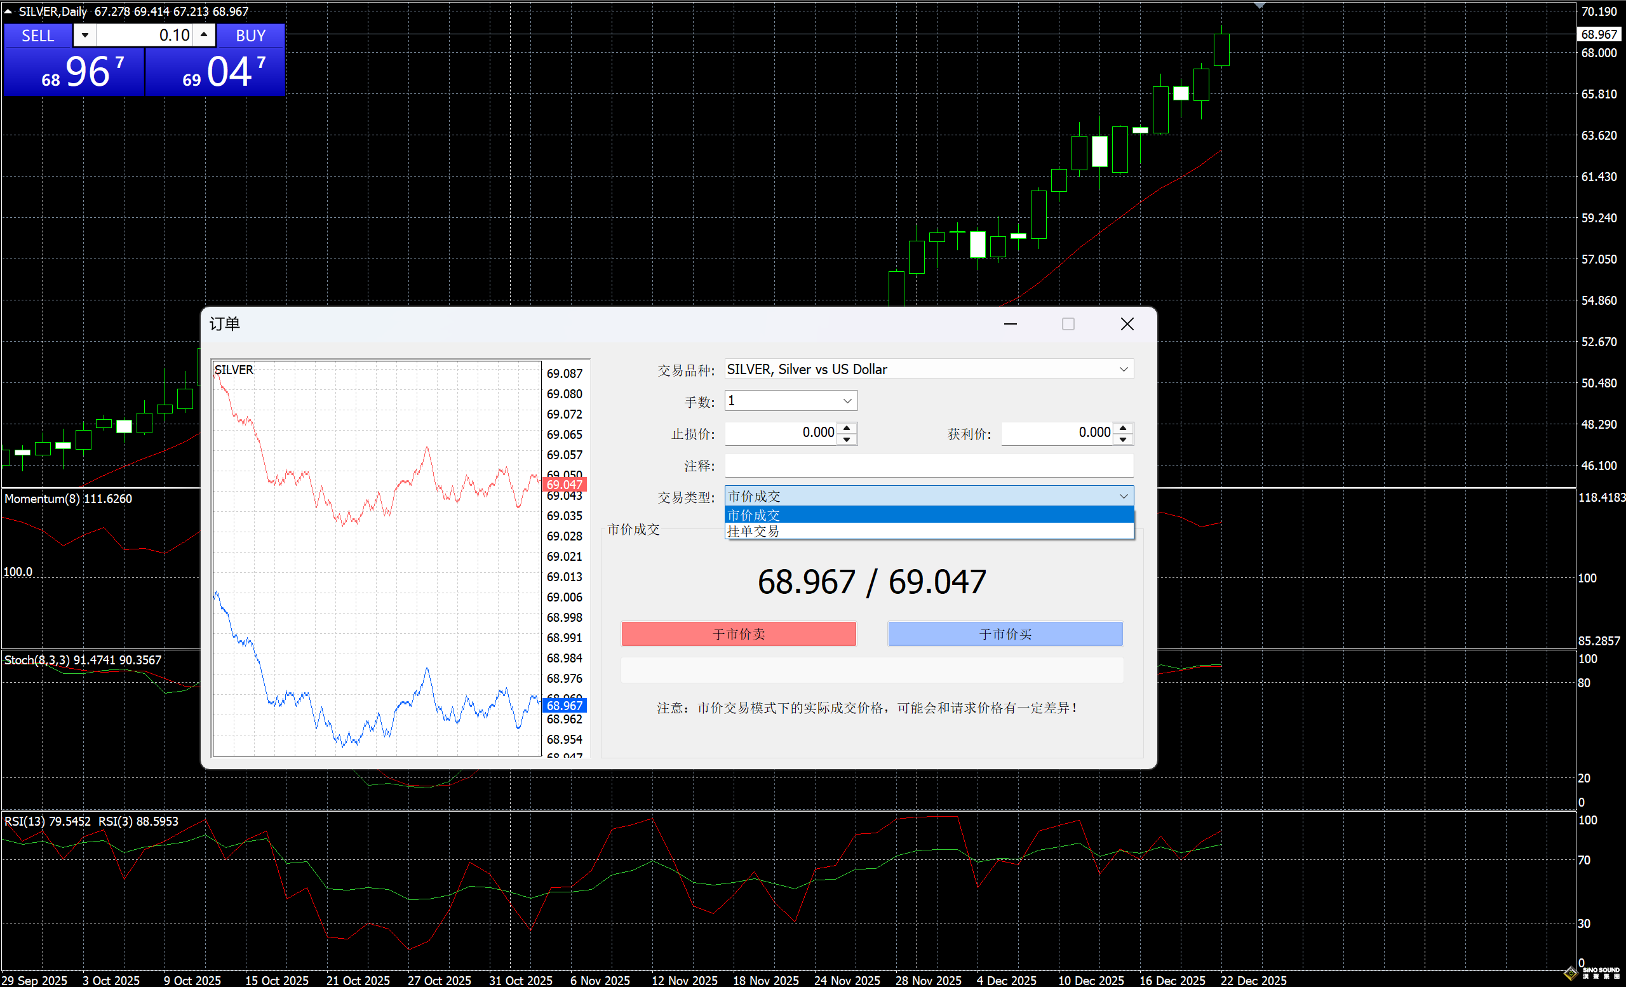Screen dimensions: 1626x987
Task: Click the SELL button in one-click panel
Action: point(37,36)
